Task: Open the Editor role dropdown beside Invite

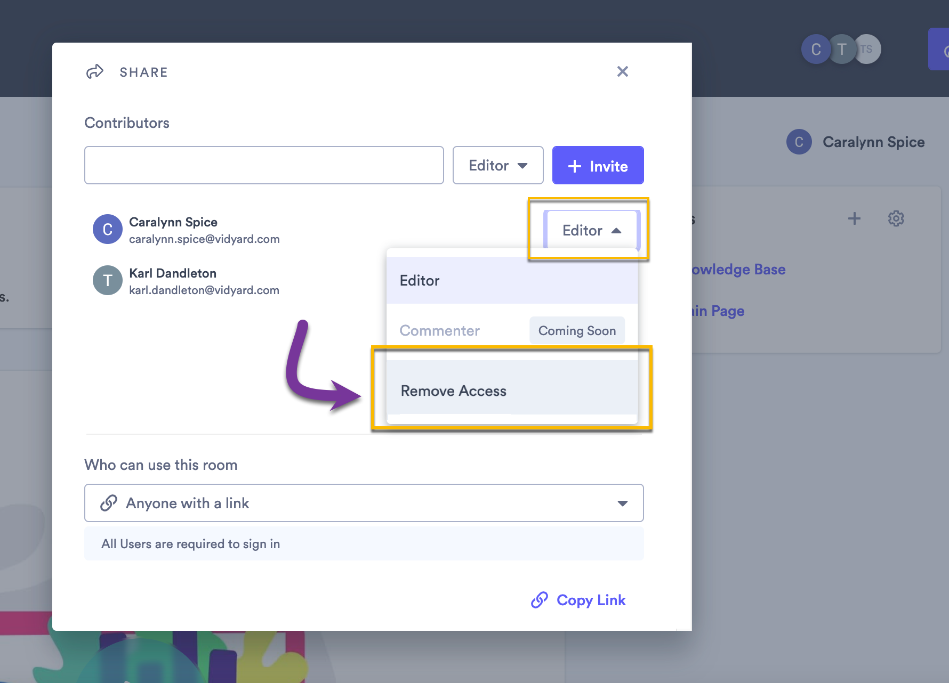Action: 498,165
